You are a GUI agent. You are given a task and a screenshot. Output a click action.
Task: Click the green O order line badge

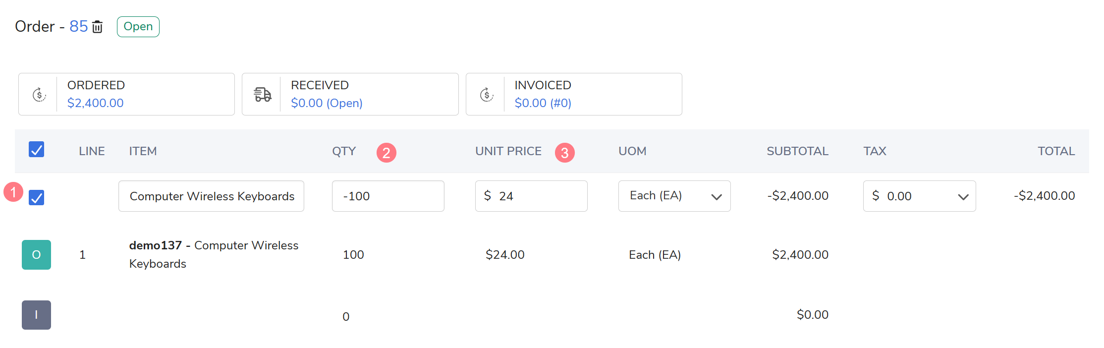click(x=36, y=255)
